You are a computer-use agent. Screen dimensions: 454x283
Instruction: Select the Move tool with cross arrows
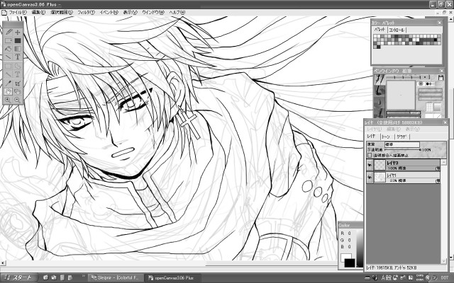tap(18, 33)
